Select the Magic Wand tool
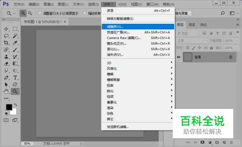 (x=15, y=36)
